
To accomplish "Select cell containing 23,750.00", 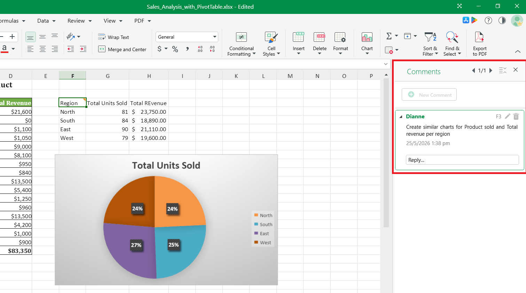I will point(149,112).
